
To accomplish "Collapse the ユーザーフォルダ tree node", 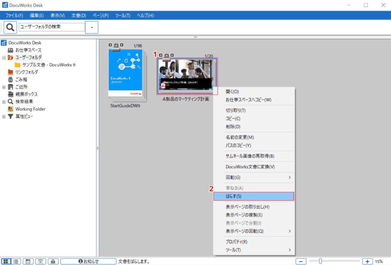I will pos(4,57).
